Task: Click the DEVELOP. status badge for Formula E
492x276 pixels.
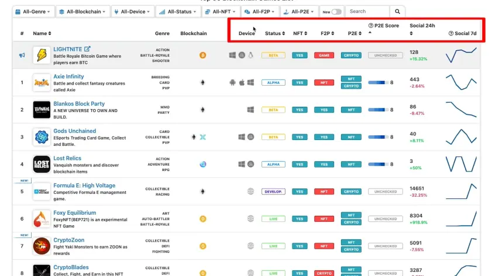Action: (273, 191)
